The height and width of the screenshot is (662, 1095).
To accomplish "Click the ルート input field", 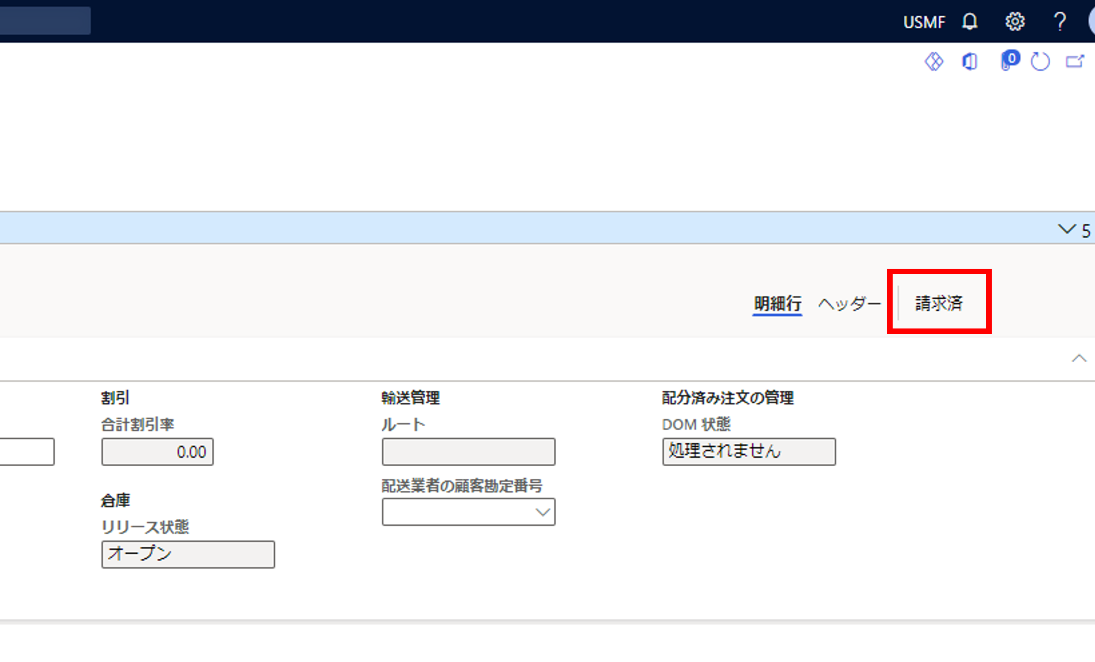I will coord(468,452).
